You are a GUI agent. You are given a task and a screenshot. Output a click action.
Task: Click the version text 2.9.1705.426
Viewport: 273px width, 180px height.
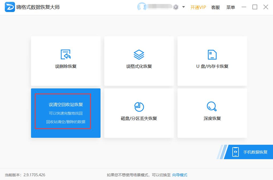(x=34, y=175)
